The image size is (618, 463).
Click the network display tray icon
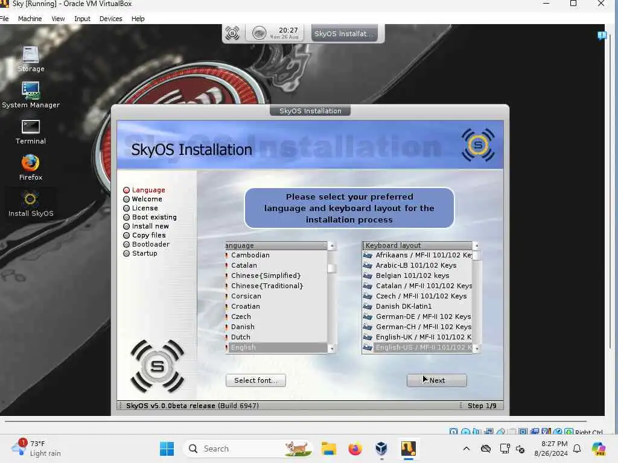(505, 449)
